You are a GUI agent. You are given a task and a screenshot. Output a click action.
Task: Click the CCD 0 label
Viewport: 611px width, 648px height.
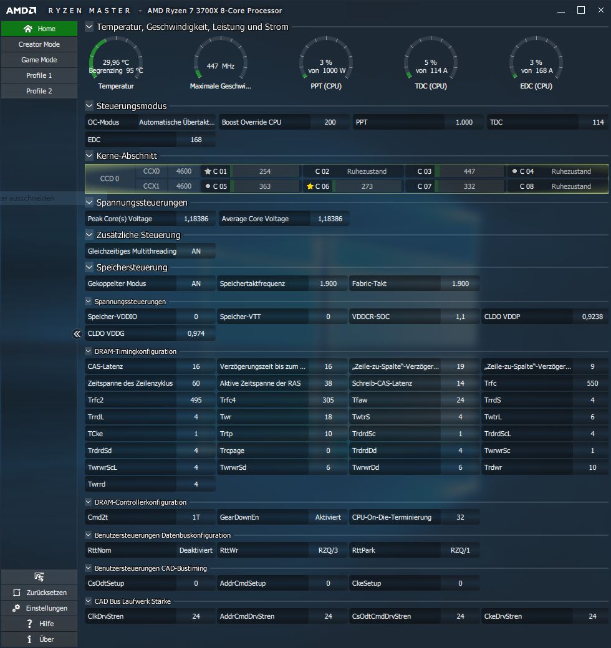[110, 179]
